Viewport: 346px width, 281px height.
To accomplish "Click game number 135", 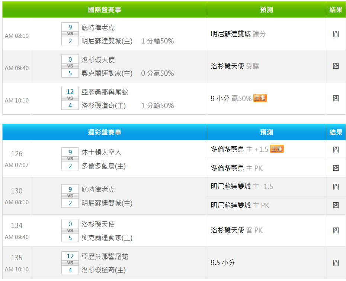I will coord(17,258).
